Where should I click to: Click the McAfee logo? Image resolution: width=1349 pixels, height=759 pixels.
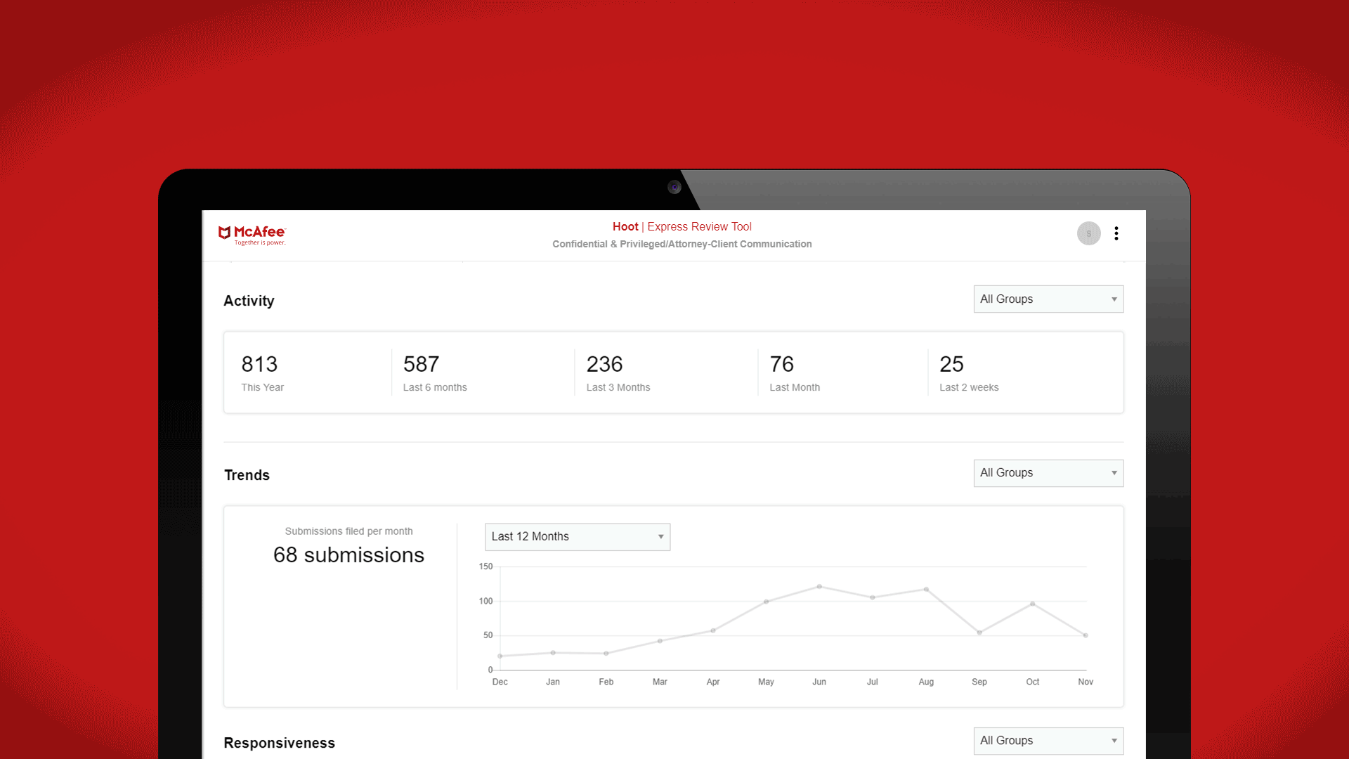click(x=252, y=235)
